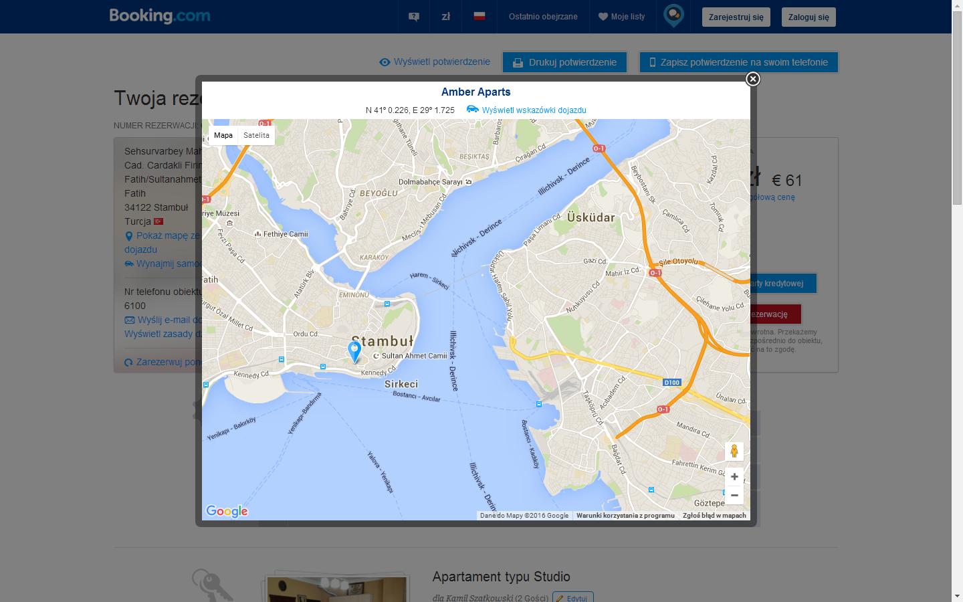Click Zaloguj się button
This screenshot has height=602, width=963.
pos(809,17)
